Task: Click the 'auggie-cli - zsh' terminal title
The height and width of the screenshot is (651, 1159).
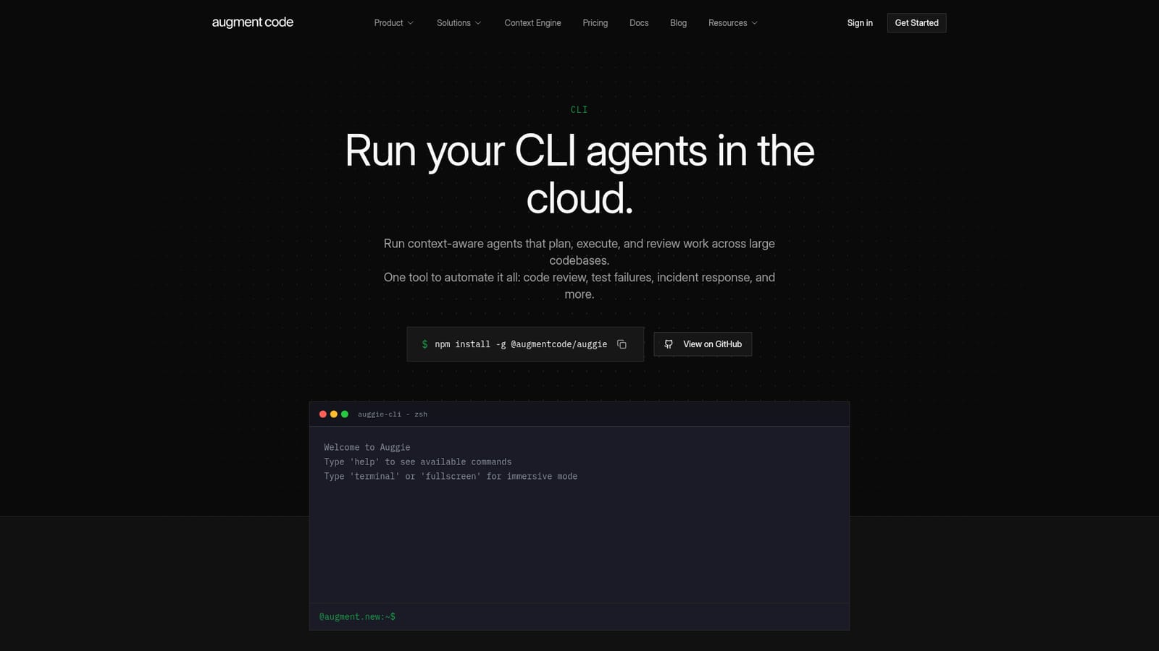Action: point(393,414)
